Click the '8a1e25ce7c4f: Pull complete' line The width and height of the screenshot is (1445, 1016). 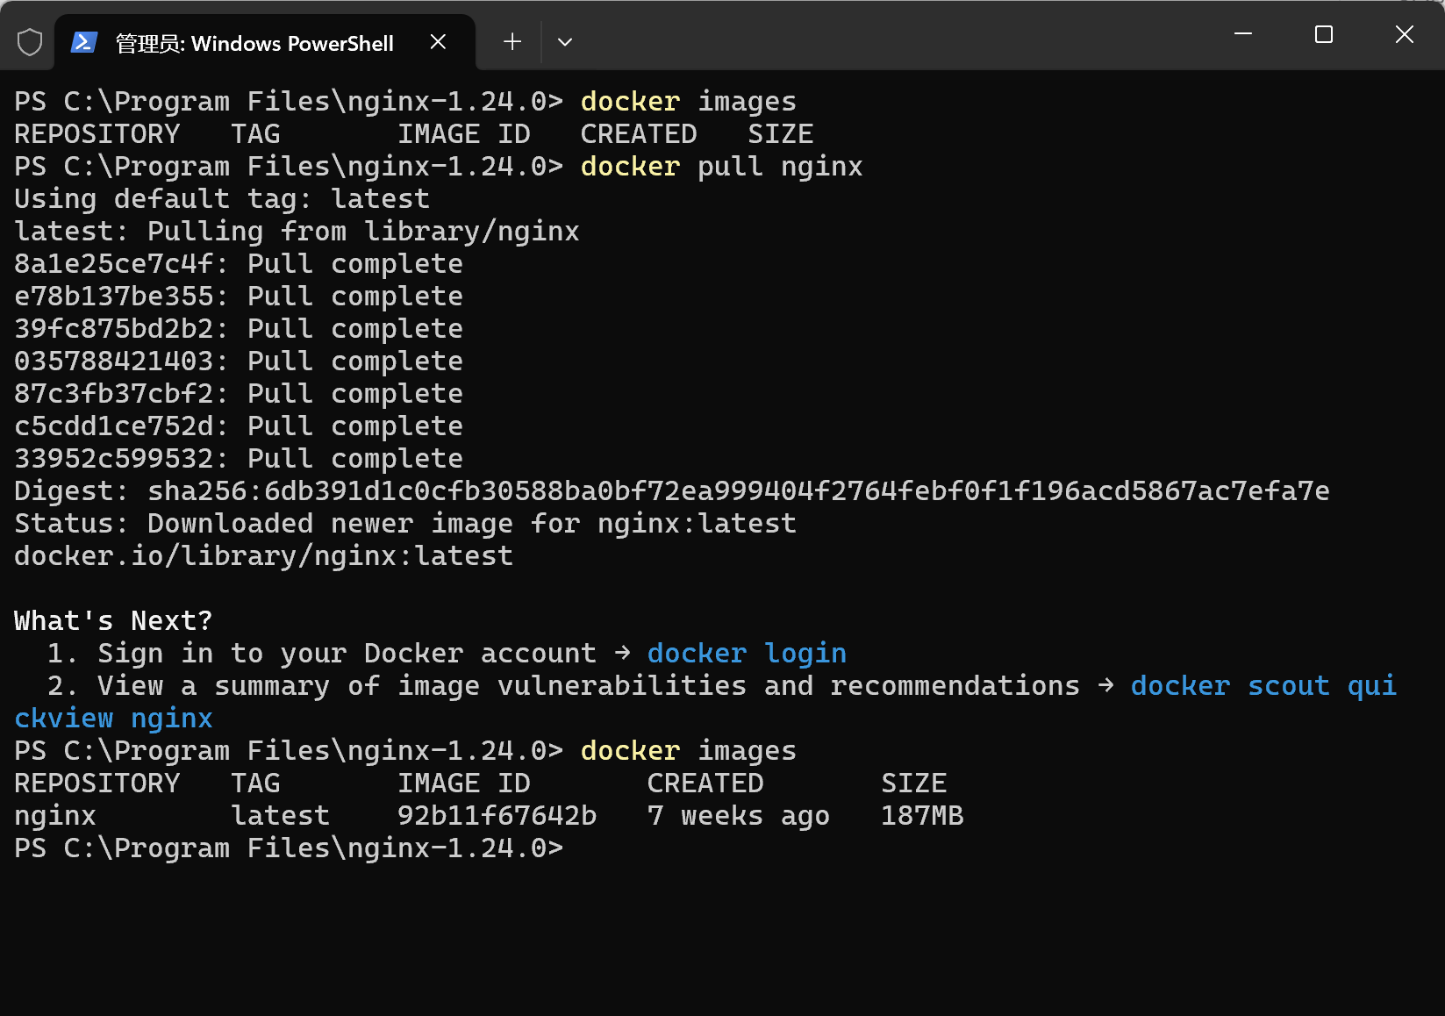click(x=239, y=264)
